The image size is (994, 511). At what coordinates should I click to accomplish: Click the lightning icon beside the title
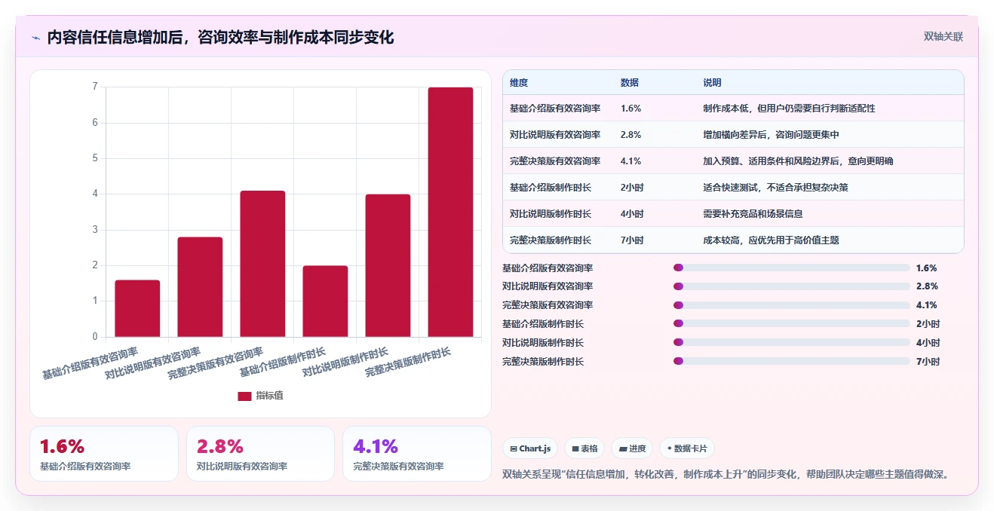coord(35,38)
